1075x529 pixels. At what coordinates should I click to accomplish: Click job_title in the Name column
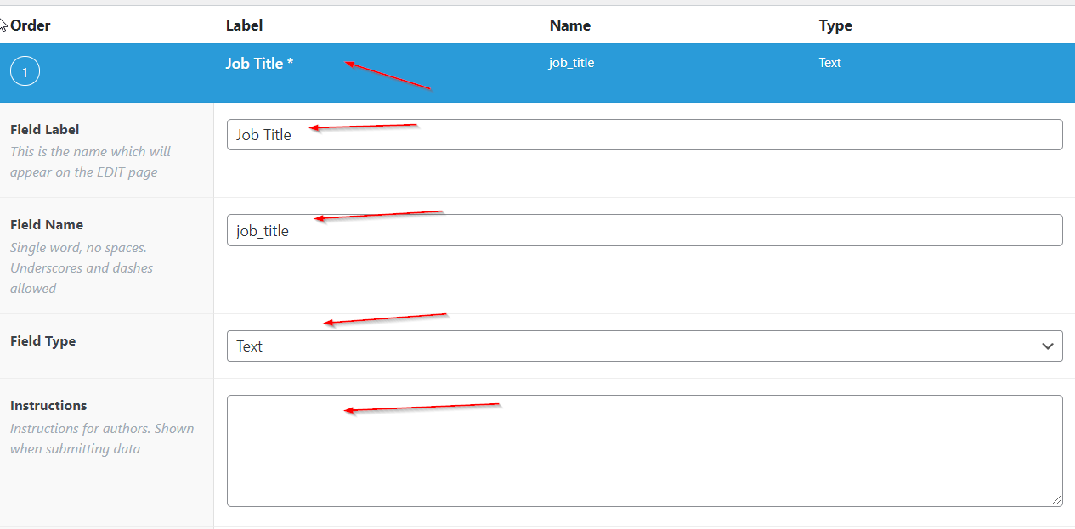[571, 63]
